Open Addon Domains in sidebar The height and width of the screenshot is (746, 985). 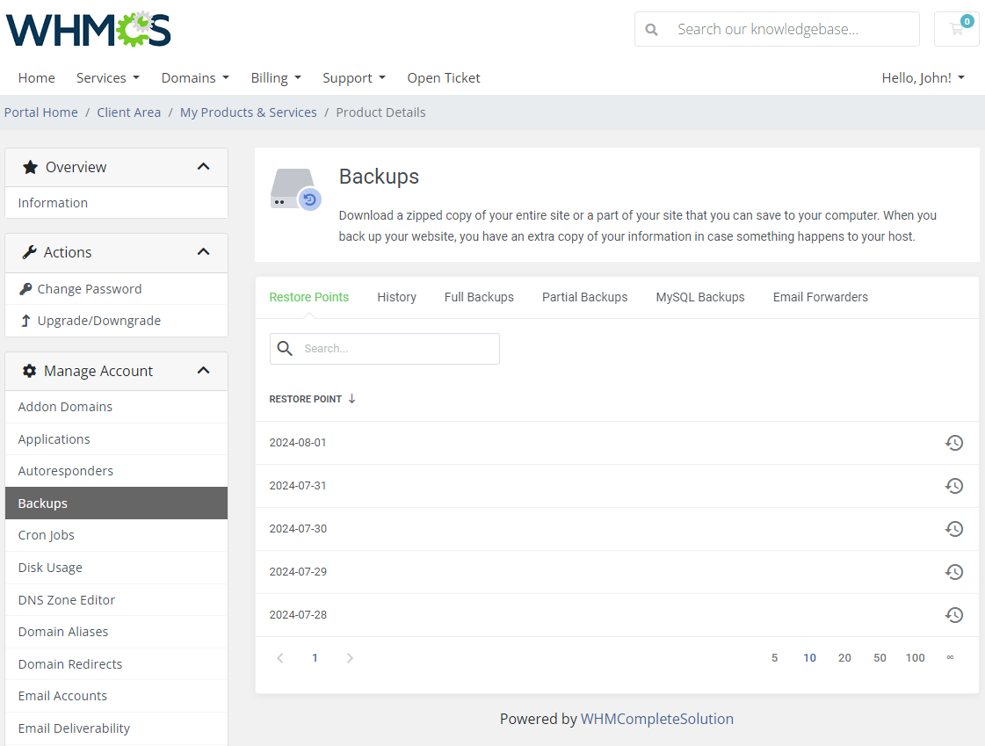coord(116,407)
